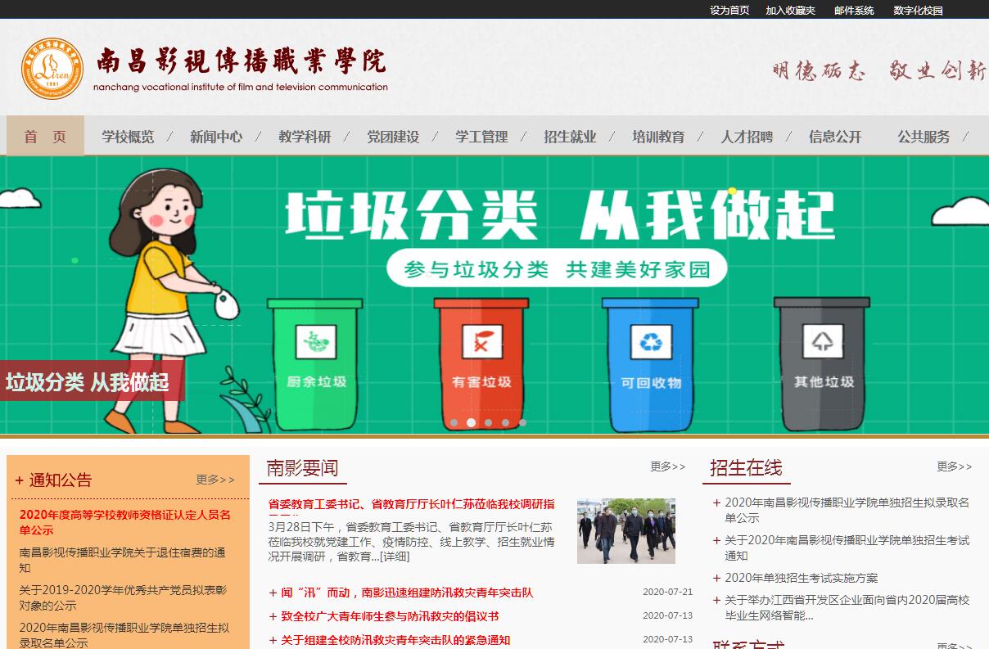The image size is (989, 649).
Task: Expand 更多 next to 南影要闻
Action: click(x=668, y=466)
